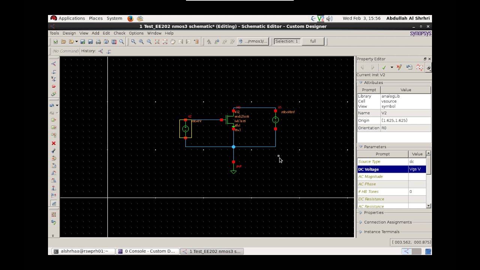The height and width of the screenshot is (270, 480).
Task: Click the Cancel edits pencil icon
Action: (x=399, y=67)
